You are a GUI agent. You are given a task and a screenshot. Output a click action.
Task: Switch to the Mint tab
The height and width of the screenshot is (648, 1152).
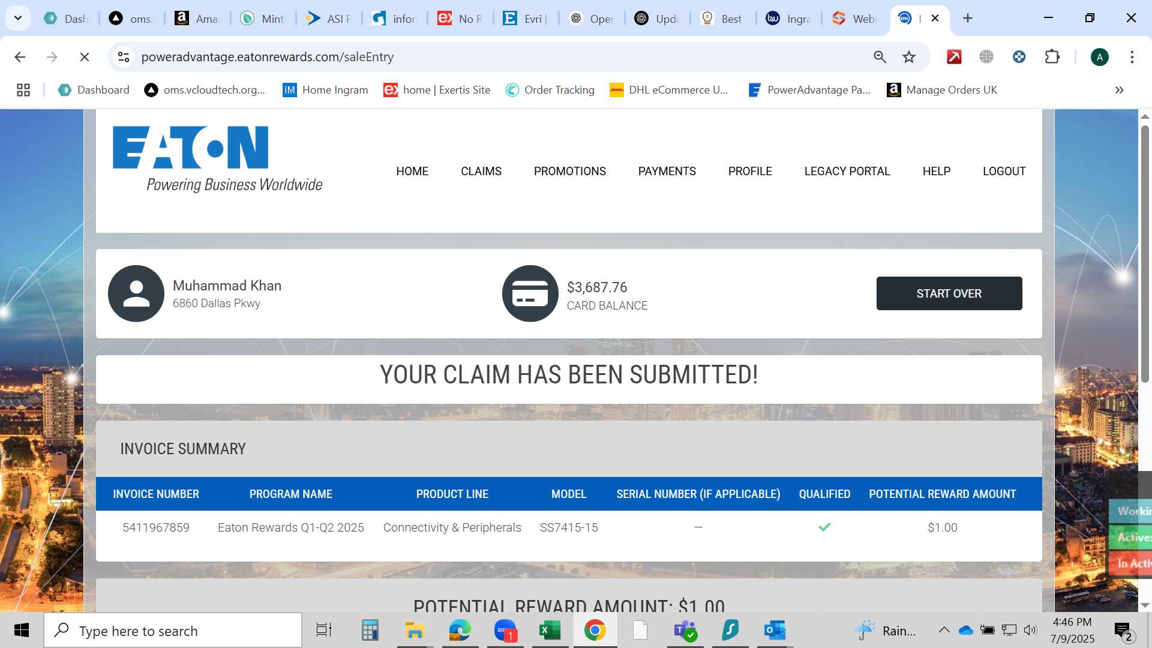pos(263,19)
